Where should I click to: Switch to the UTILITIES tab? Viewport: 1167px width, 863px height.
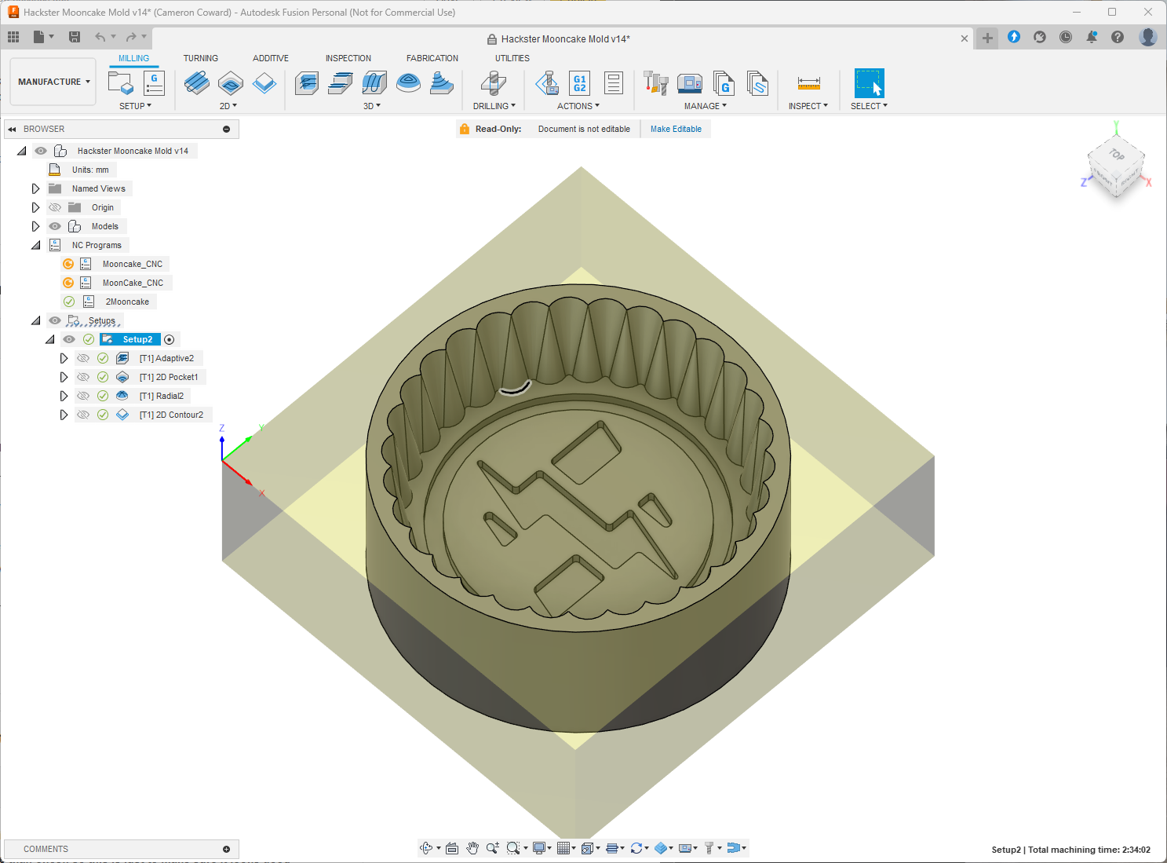512,58
